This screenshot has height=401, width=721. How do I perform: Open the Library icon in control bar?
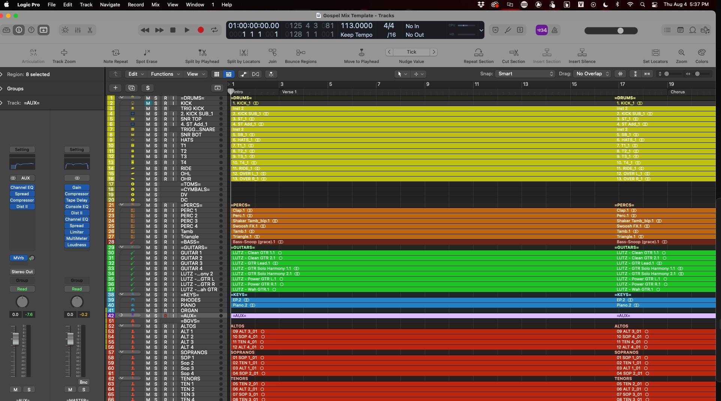6,30
